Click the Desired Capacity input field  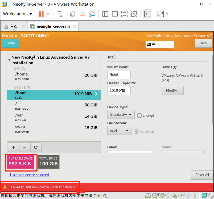119,90
